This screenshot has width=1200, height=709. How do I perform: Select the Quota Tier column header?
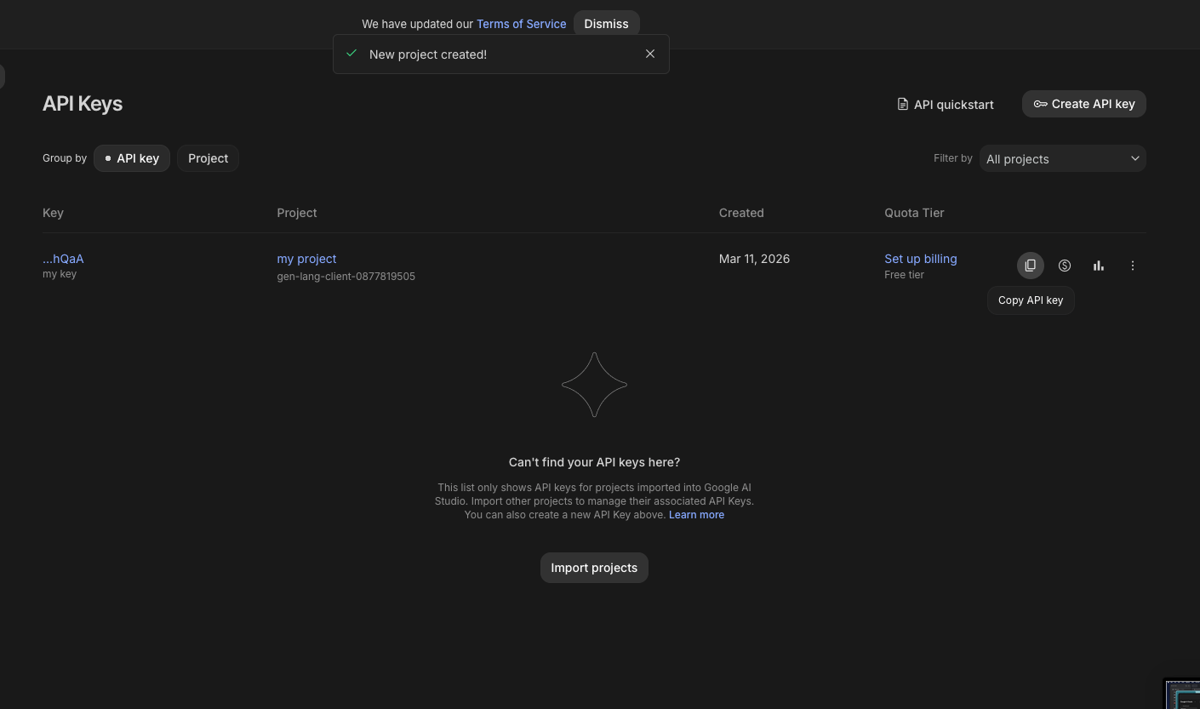coord(914,213)
